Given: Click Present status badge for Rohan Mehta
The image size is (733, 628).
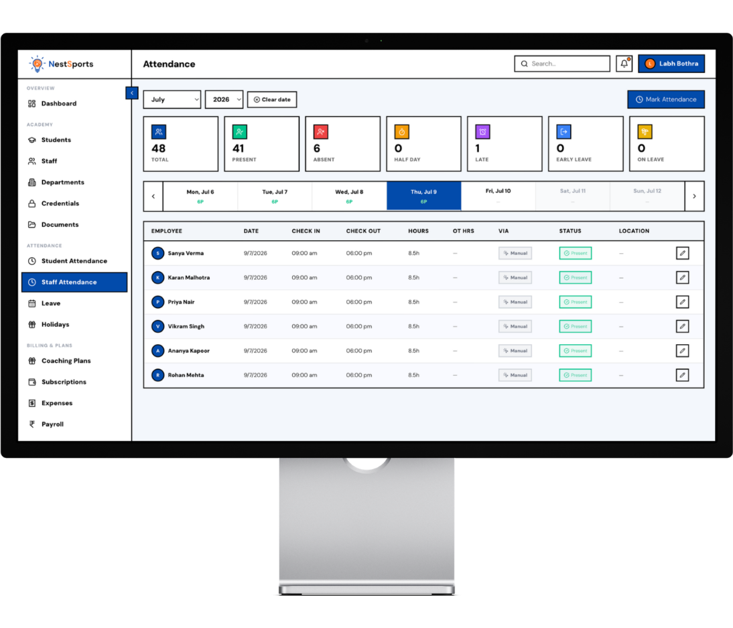Looking at the screenshot, I should (575, 375).
